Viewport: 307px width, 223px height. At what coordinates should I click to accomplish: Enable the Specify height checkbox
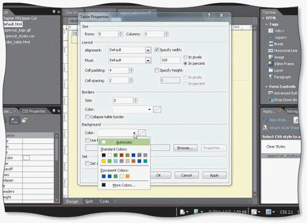(157, 70)
